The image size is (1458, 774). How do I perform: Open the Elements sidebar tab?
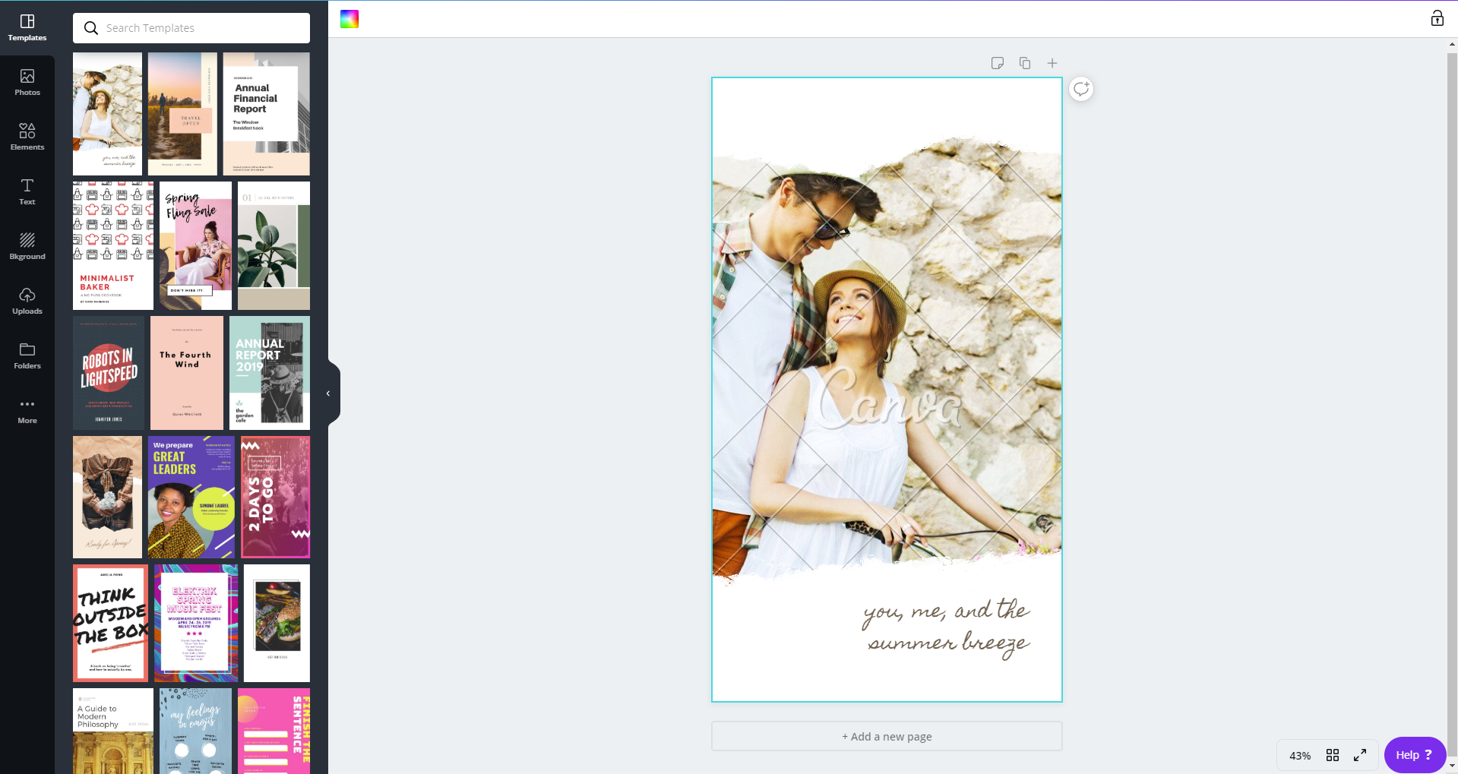(27, 137)
